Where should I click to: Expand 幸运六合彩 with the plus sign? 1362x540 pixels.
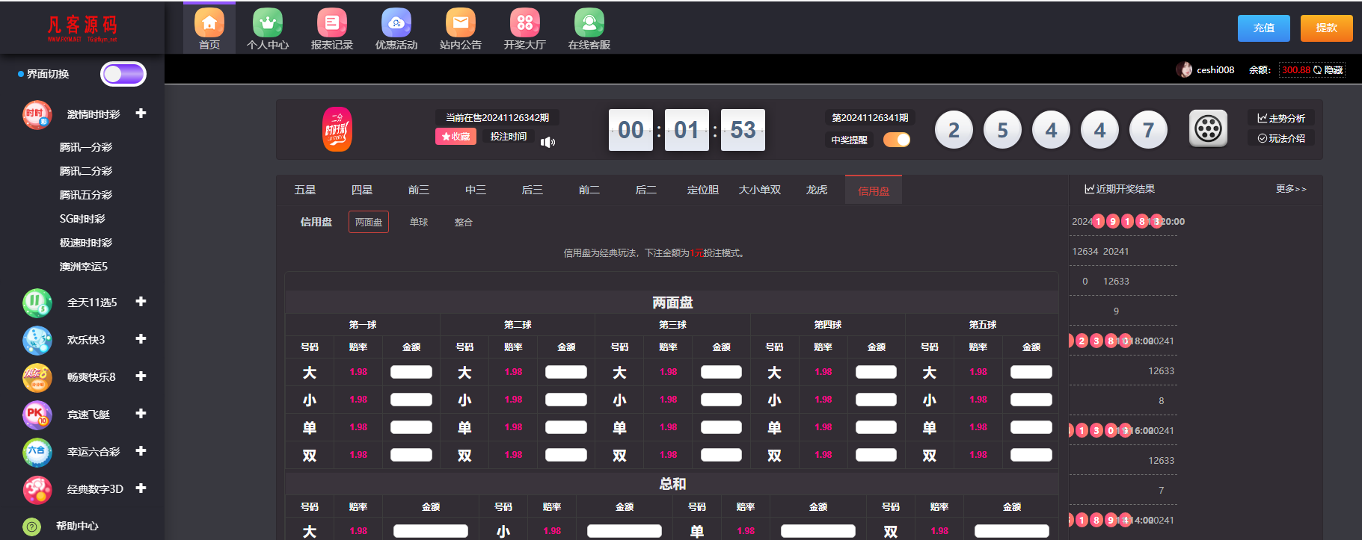point(141,450)
